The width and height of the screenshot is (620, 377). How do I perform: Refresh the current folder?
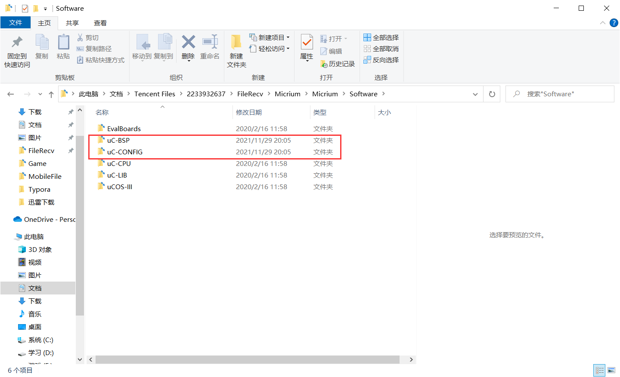coord(492,94)
